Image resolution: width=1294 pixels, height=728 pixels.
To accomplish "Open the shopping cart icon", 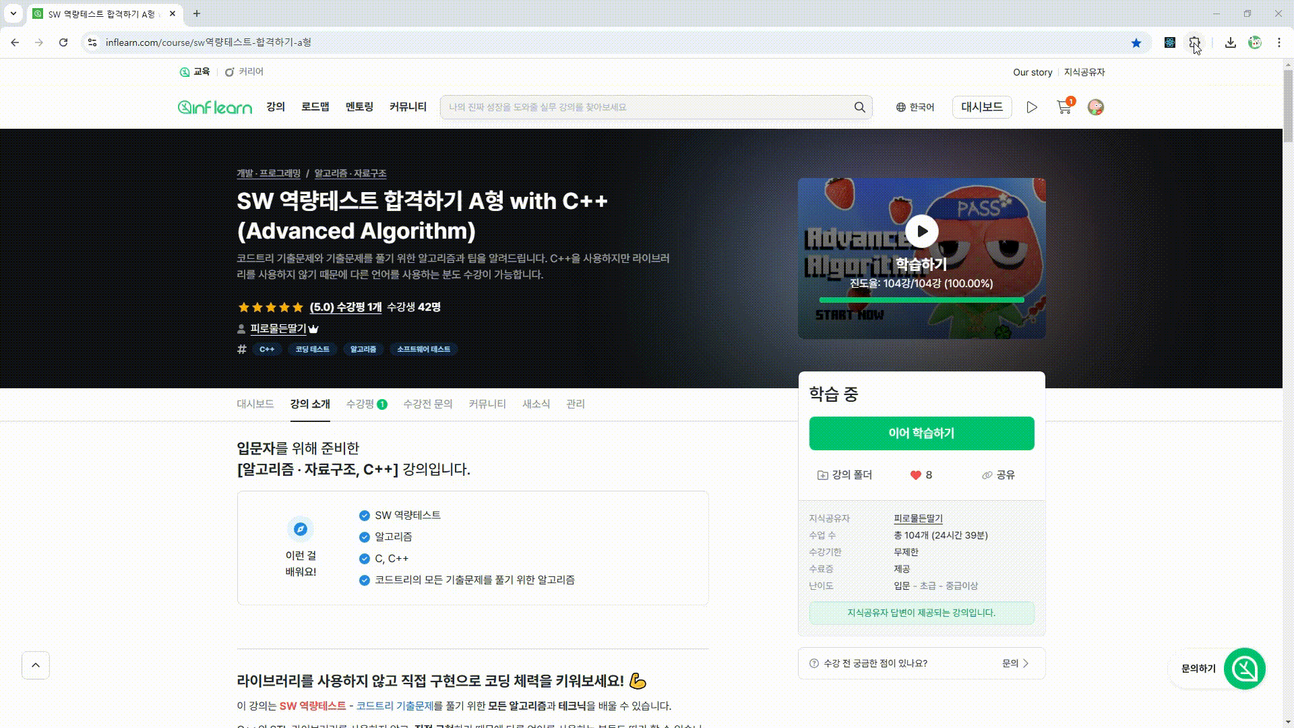I will (x=1064, y=107).
